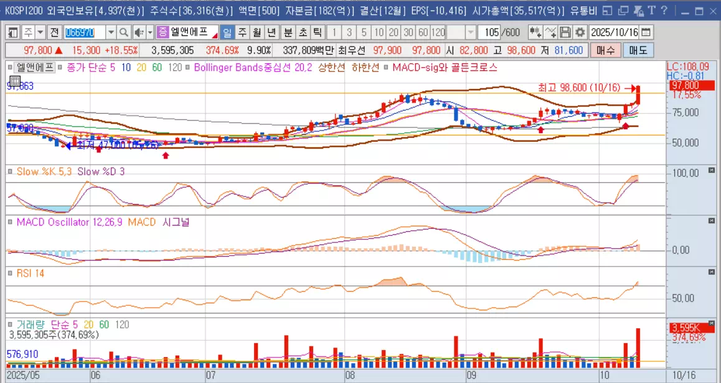Toggle the square marker before 엘앤에프 label

point(10,68)
